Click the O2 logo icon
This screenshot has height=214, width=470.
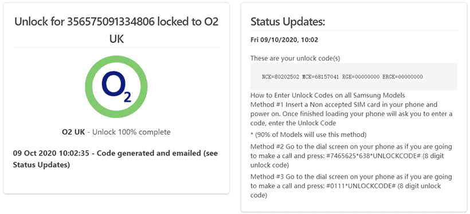(116, 87)
